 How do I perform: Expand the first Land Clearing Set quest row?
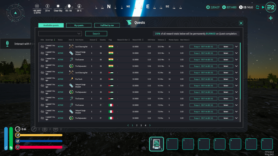236,47
